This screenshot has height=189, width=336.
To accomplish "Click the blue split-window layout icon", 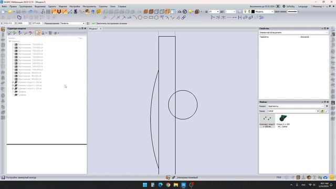I will coord(173,12).
